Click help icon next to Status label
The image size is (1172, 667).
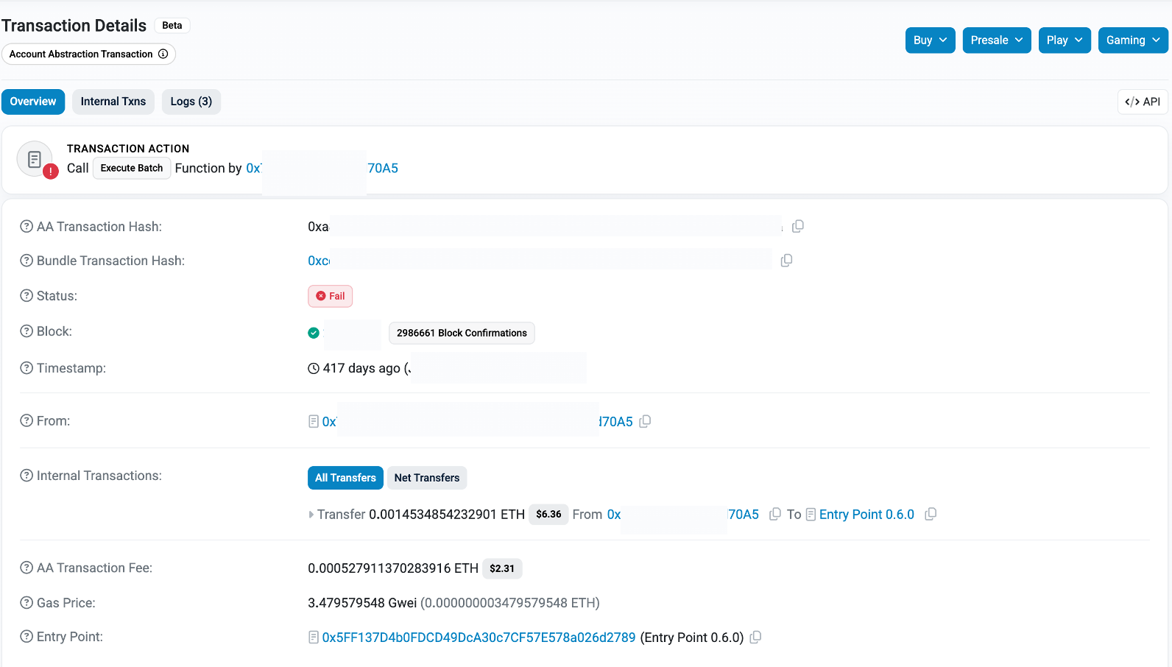pyautogui.click(x=27, y=296)
